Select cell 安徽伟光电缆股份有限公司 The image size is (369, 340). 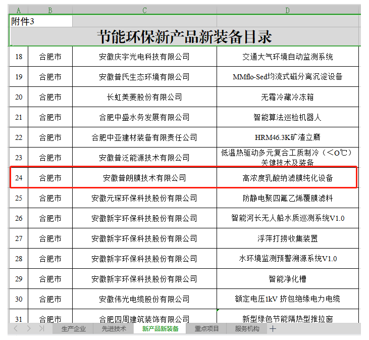144,299
